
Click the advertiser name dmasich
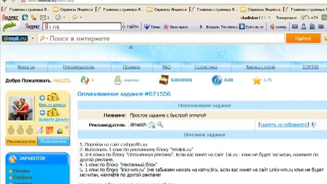coord(138,125)
